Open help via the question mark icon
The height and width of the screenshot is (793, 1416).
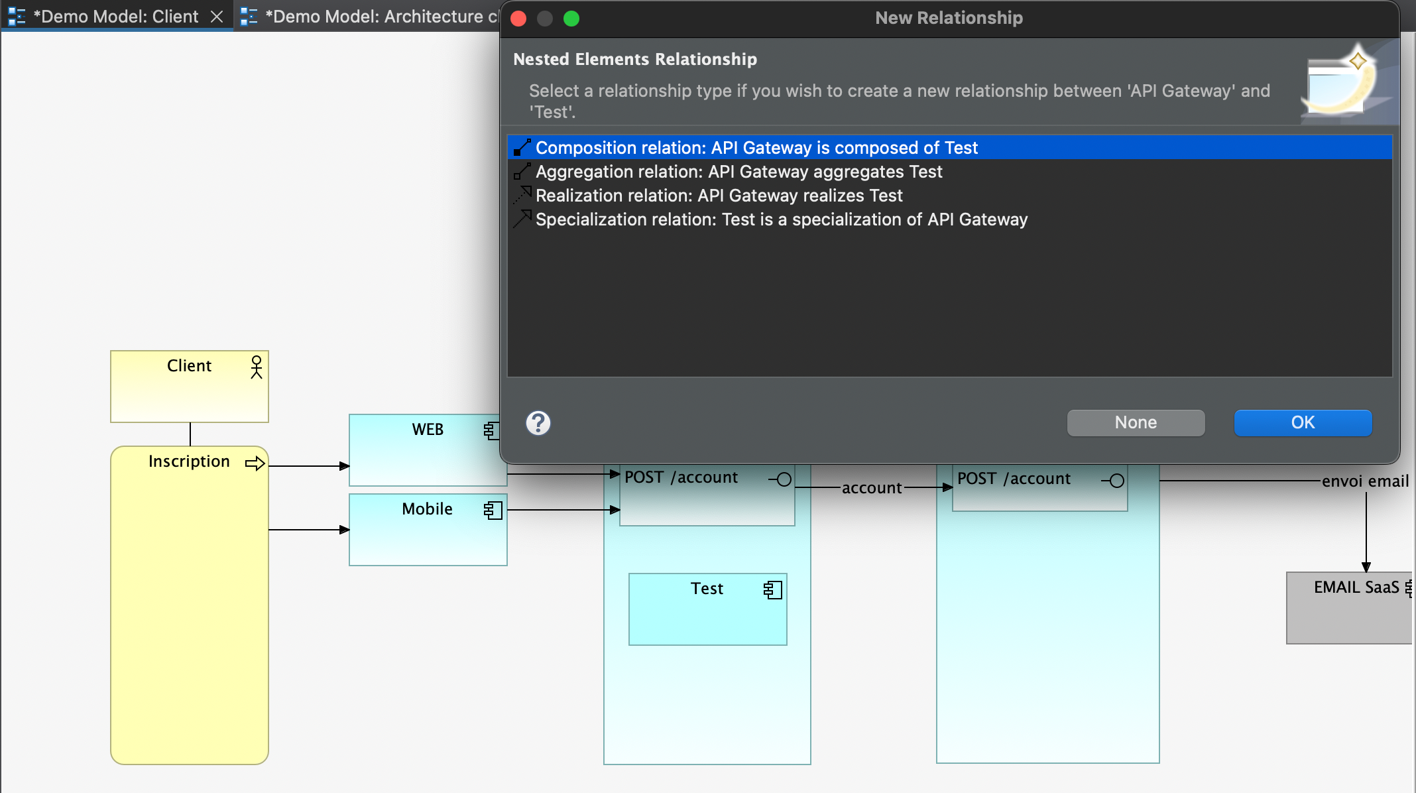(x=538, y=422)
